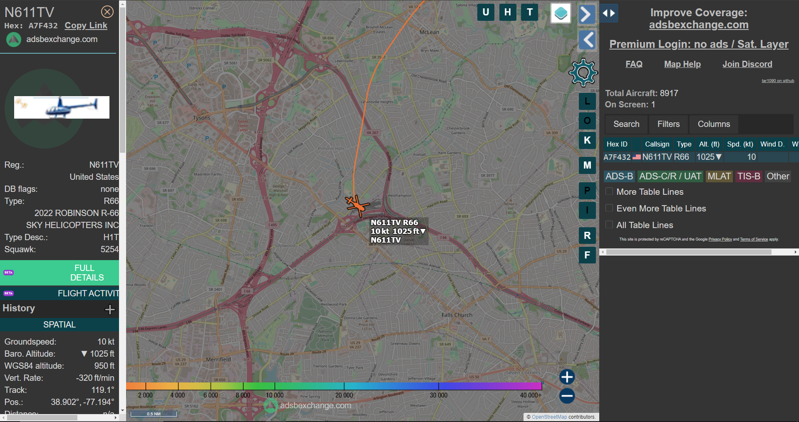The image size is (799, 422).
Task: Sort table by Hex ID column
Action: 617,144
